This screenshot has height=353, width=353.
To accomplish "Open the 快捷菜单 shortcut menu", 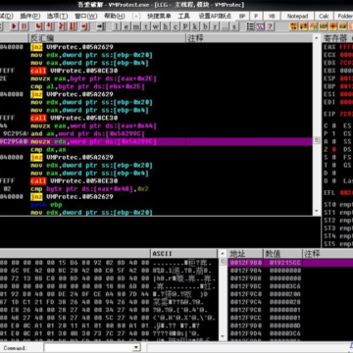I will click(x=159, y=16).
